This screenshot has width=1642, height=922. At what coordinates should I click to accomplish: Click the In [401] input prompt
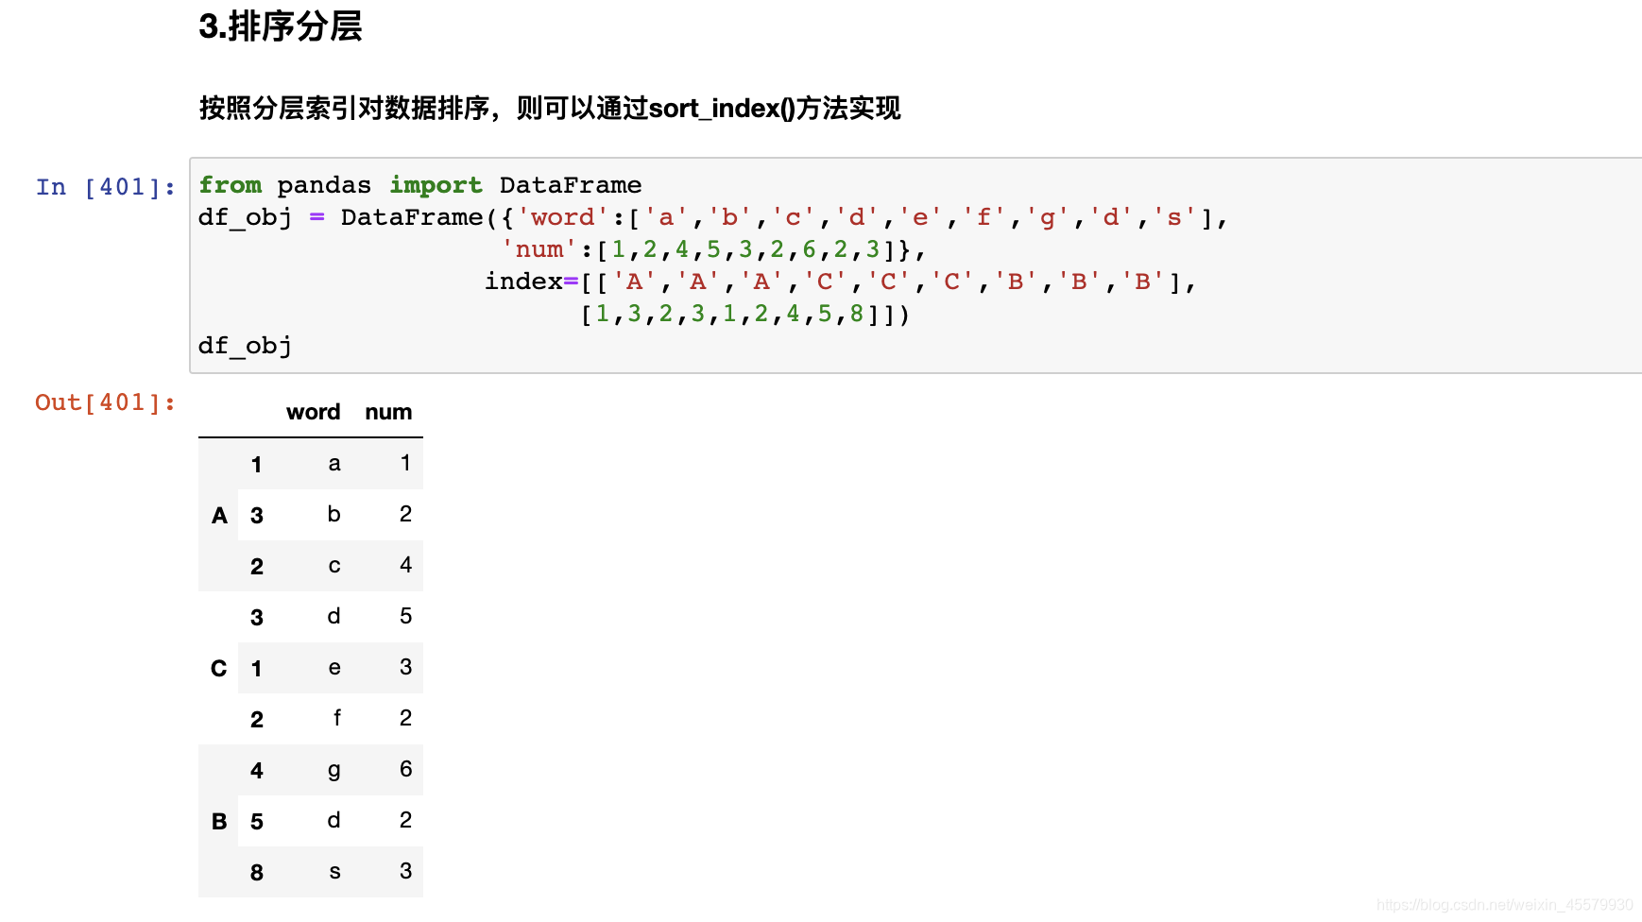pos(106,187)
